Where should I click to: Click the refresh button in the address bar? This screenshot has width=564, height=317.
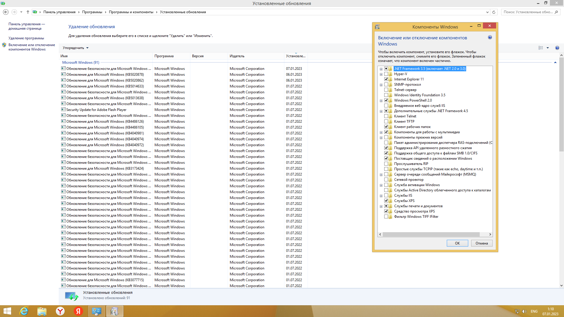pos(494,12)
